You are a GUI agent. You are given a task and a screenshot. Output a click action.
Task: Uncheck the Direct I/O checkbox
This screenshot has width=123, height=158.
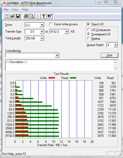click(x=88, y=24)
